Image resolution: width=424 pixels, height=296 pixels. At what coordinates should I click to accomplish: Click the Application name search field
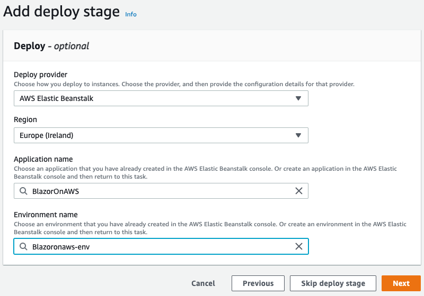coord(161,191)
